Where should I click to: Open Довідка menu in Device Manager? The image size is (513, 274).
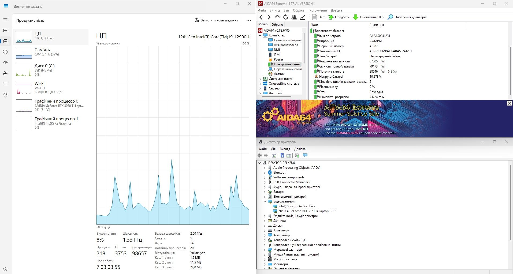tap(300, 149)
